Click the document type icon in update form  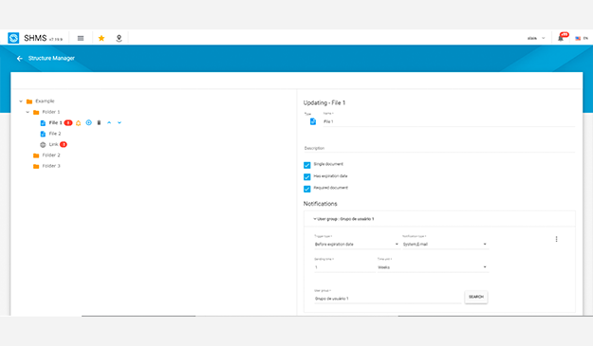tap(313, 121)
